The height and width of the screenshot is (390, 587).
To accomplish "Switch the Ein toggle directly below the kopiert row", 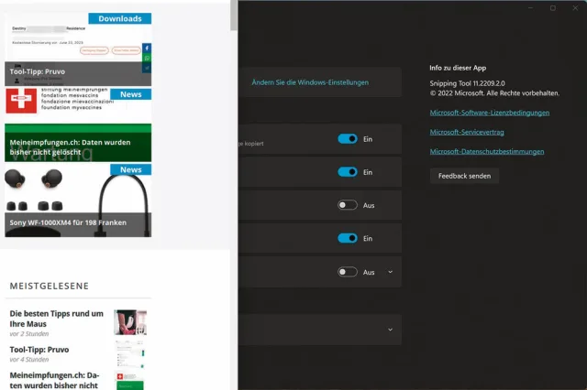I will 348,172.
